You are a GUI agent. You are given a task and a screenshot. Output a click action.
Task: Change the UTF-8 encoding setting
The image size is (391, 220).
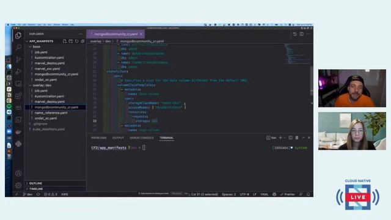(244, 194)
